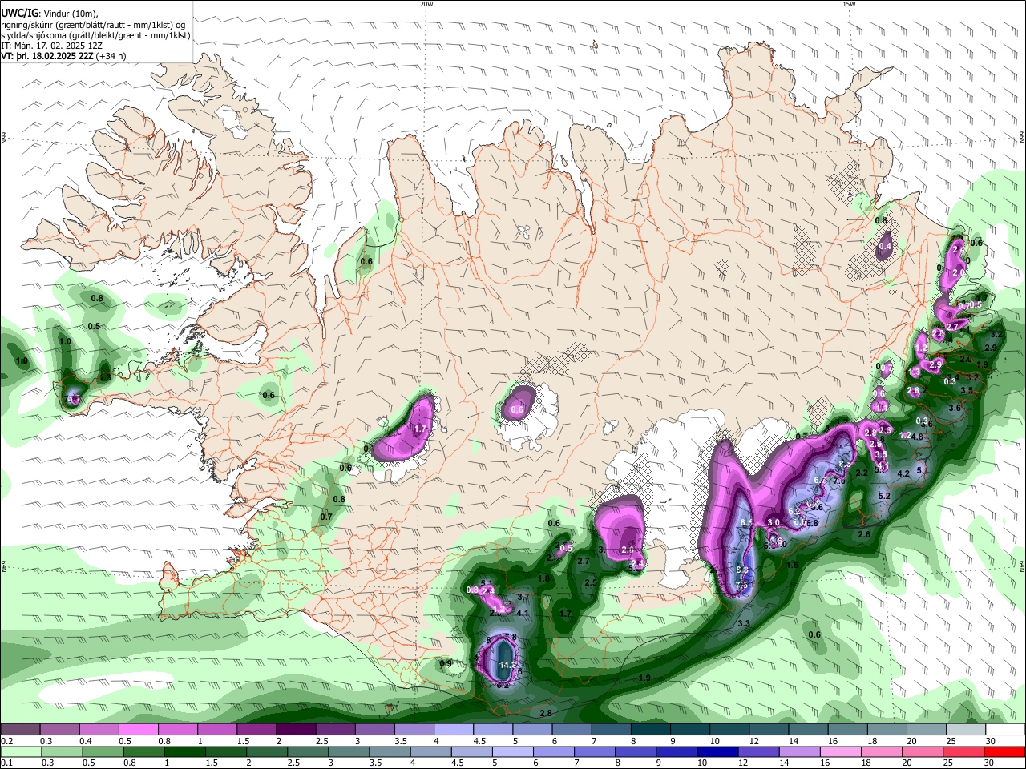1026x769 pixels.
Task: Select the top-row legend swatch between 2 and 2.5
Action: point(296,729)
